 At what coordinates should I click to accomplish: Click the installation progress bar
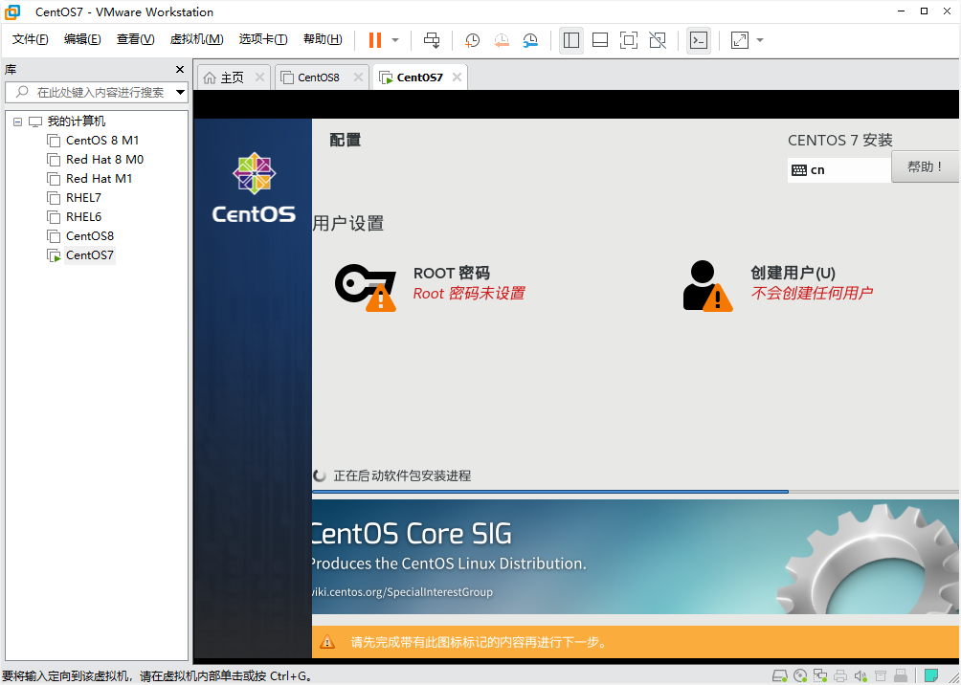click(x=635, y=492)
